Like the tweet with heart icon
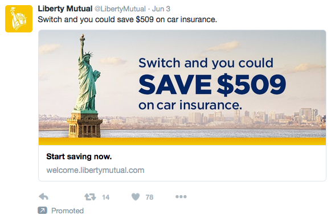The width and height of the screenshot is (331, 219). point(136,197)
